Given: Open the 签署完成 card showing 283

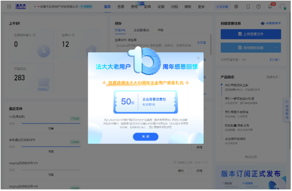Looking at the screenshot, I should click(31, 78).
